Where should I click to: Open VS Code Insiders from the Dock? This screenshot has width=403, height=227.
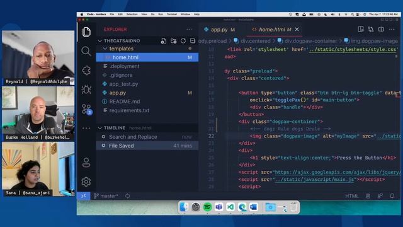pos(230,207)
